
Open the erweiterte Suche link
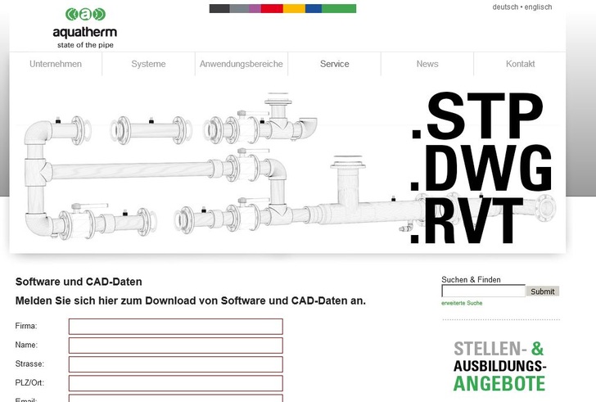point(462,304)
